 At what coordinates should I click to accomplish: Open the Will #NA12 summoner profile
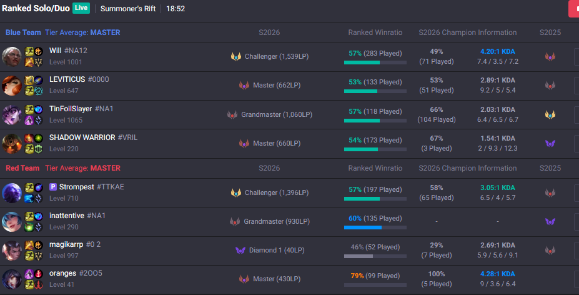(x=68, y=51)
